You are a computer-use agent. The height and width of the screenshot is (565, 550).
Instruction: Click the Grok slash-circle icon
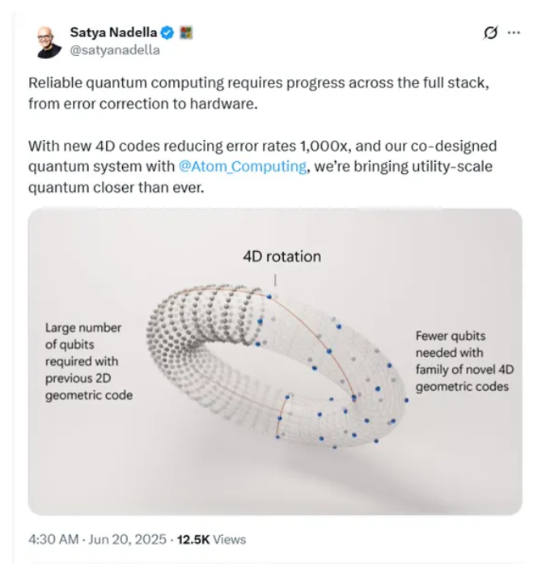click(489, 33)
